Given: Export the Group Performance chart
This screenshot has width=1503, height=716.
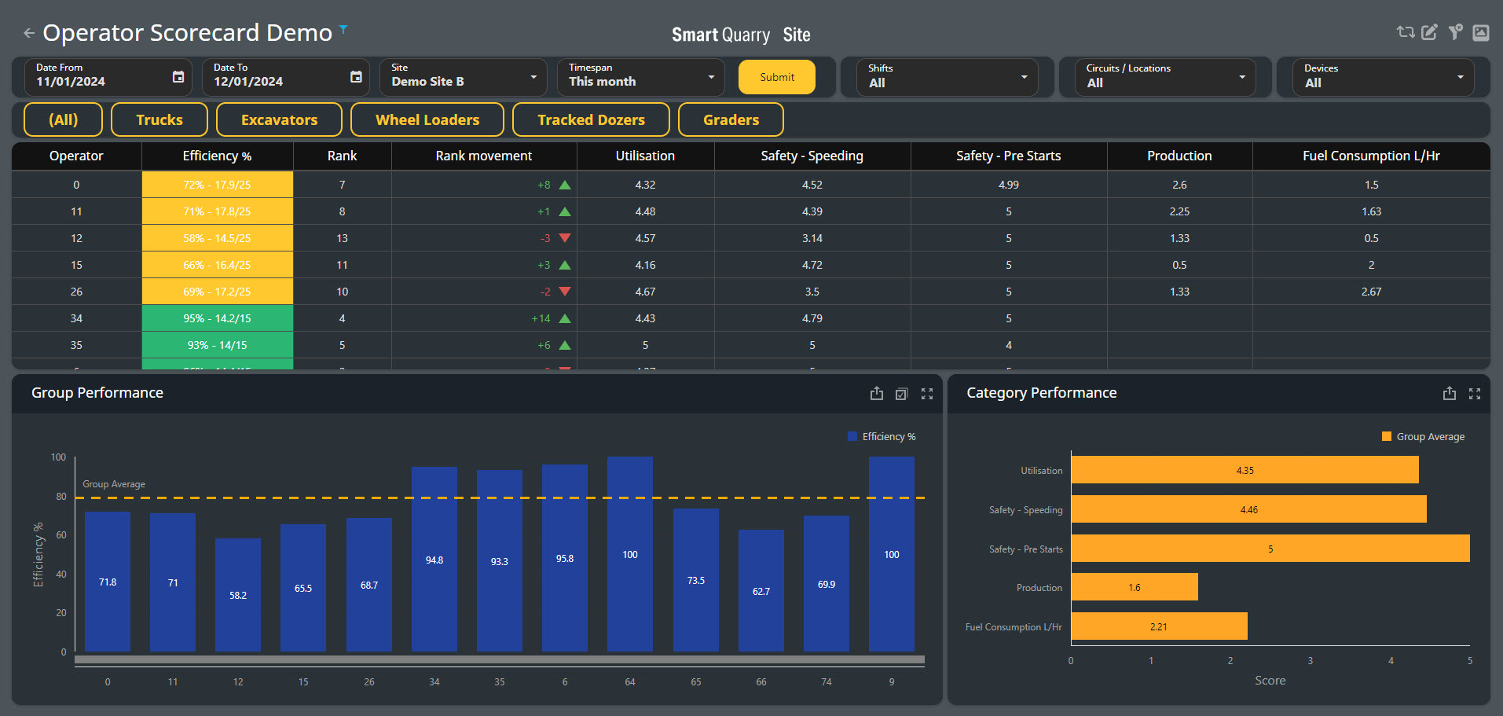Looking at the screenshot, I should pyautogui.click(x=877, y=394).
